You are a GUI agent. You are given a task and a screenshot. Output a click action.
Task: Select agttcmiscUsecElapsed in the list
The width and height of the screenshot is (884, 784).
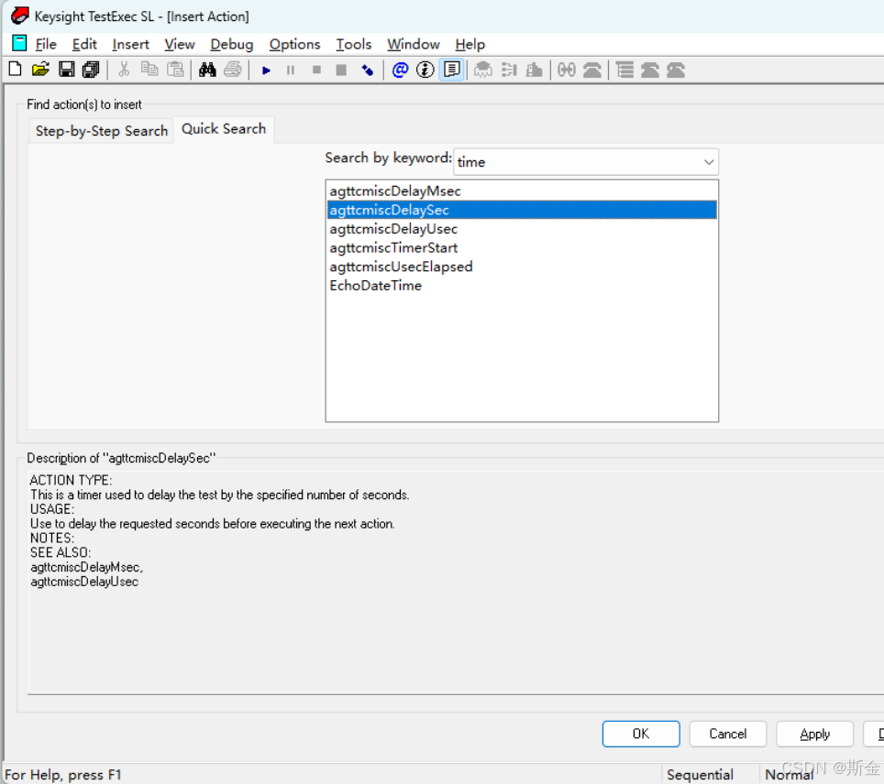[x=522, y=267]
